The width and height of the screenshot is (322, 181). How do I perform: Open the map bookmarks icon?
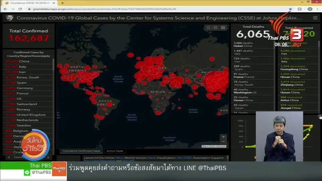tap(208, 27)
